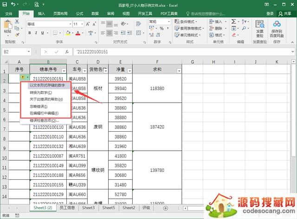This screenshot has height=219, width=297.
Task: Click the add new sheet plus icon
Action: [166, 208]
